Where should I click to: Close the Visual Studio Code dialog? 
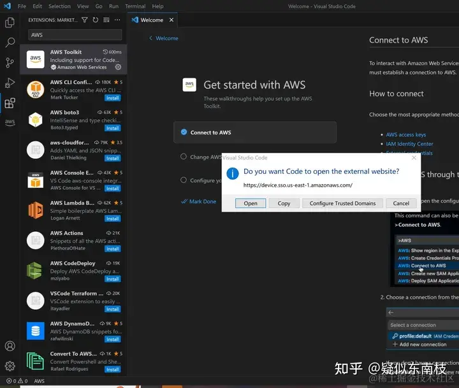tap(414, 158)
